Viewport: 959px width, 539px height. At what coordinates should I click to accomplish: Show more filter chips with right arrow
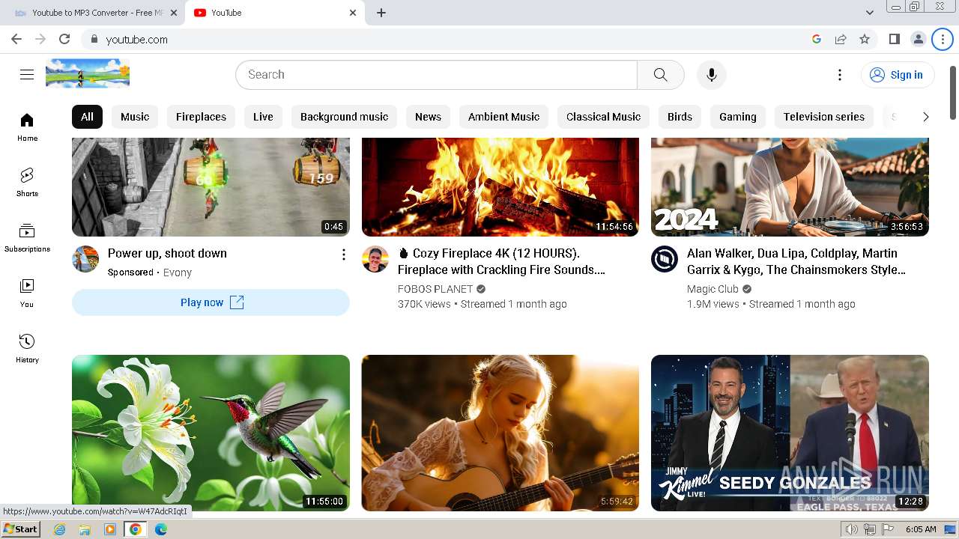point(925,117)
